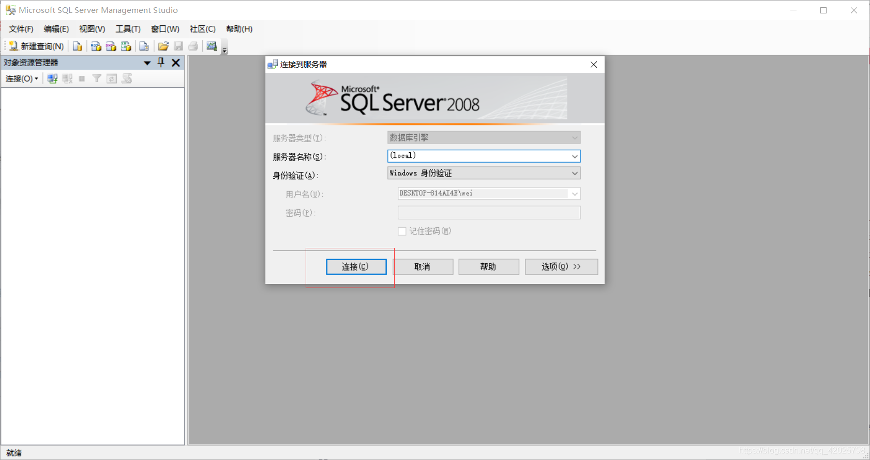
Task: Open the 用户名 dropdown DESKTOP-814AI4E\wei
Action: [489, 194]
